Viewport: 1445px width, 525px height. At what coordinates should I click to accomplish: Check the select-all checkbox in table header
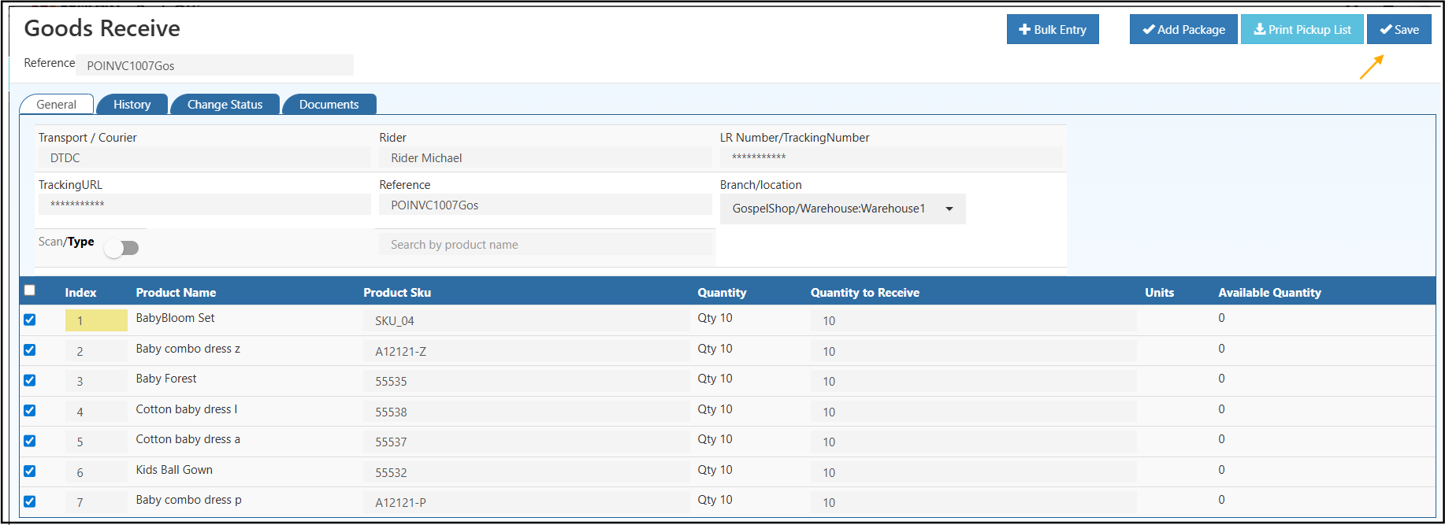tap(30, 290)
